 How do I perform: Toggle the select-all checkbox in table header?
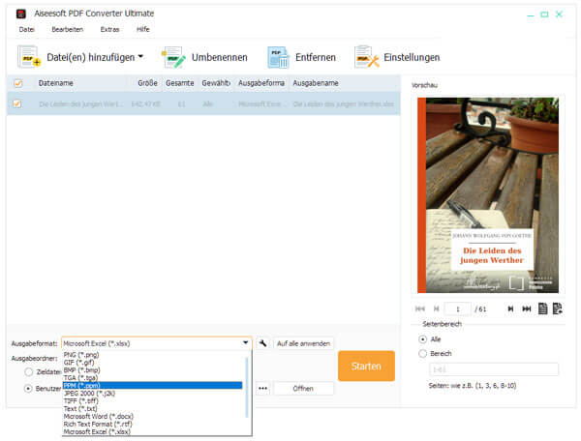[x=17, y=83]
